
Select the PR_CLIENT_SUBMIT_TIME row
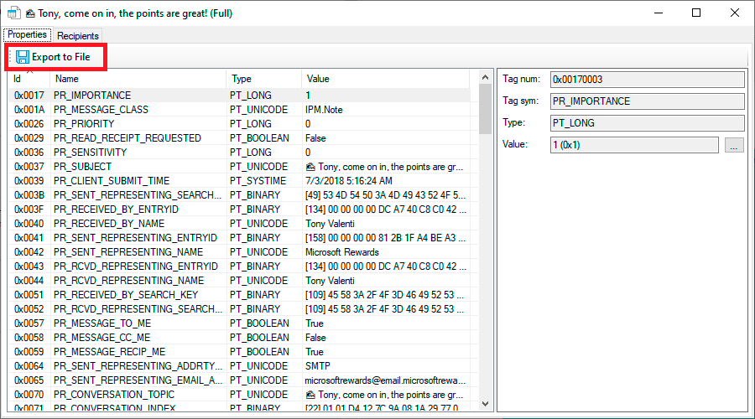click(x=239, y=181)
